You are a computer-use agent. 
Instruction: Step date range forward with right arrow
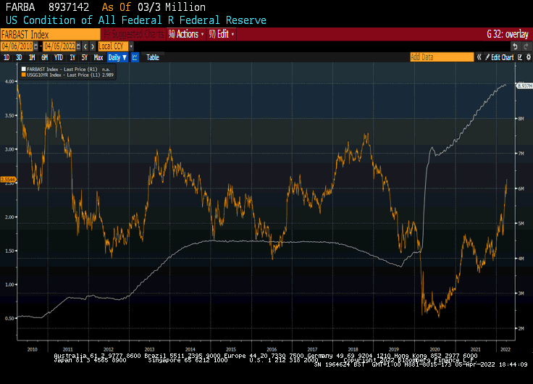click(92, 46)
